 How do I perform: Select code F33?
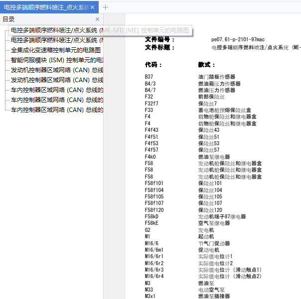(149, 110)
